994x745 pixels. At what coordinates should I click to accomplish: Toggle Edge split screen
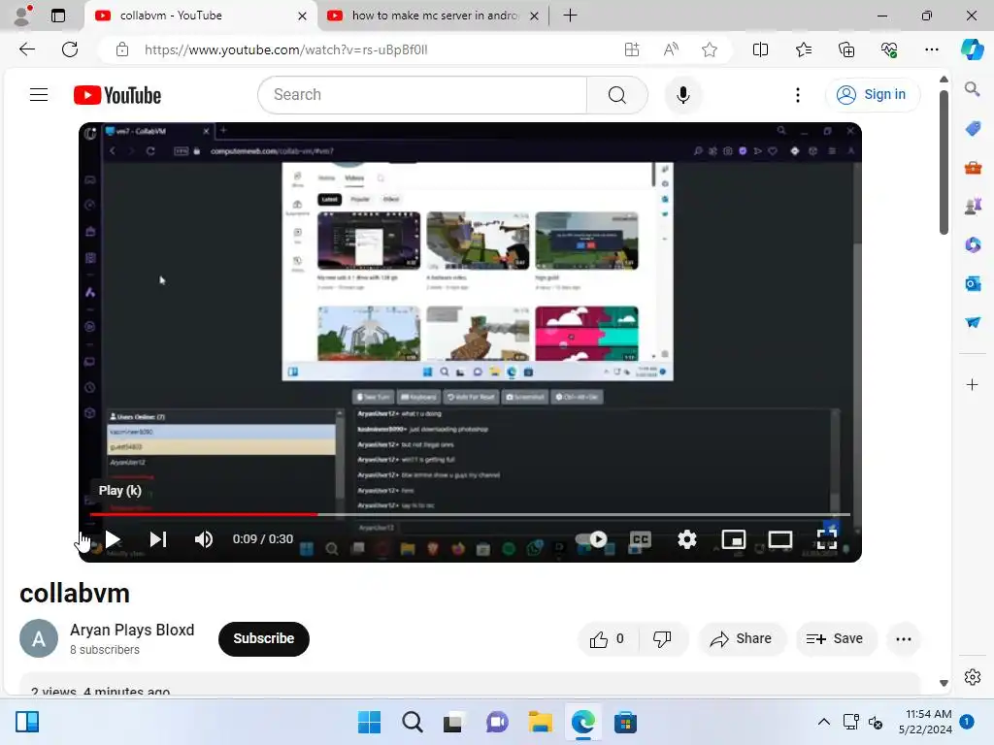[760, 49]
